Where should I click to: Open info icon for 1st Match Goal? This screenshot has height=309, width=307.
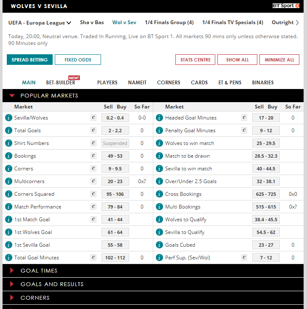(x=8, y=219)
